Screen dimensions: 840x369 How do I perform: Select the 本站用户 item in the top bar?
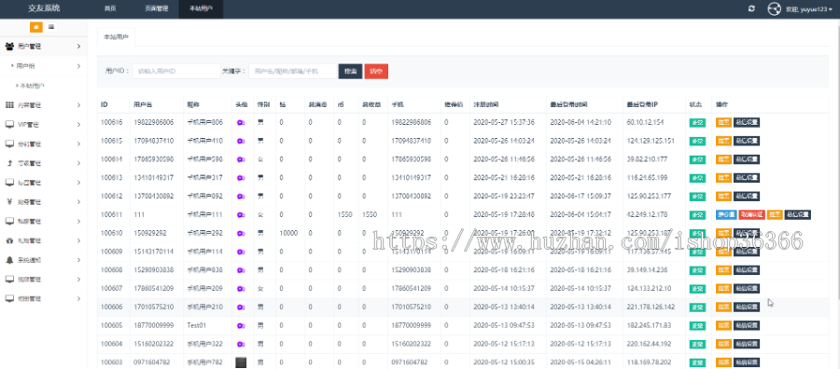click(201, 9)
